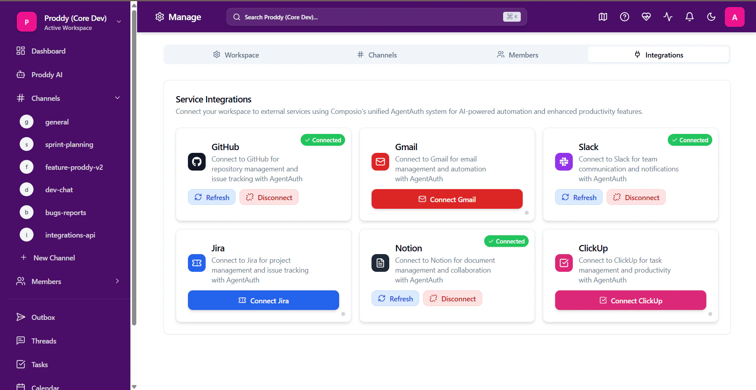The height and width of the screenshot is (390, 756).
Task: Click sidebar scrollbar down arrow
Action: (134, 386)
